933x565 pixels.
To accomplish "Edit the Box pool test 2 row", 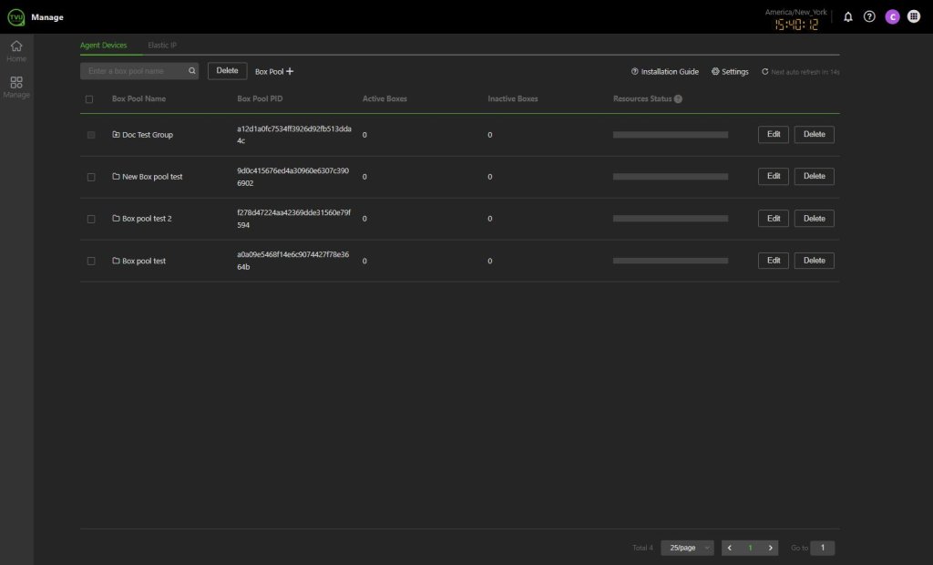I will 773,219.
